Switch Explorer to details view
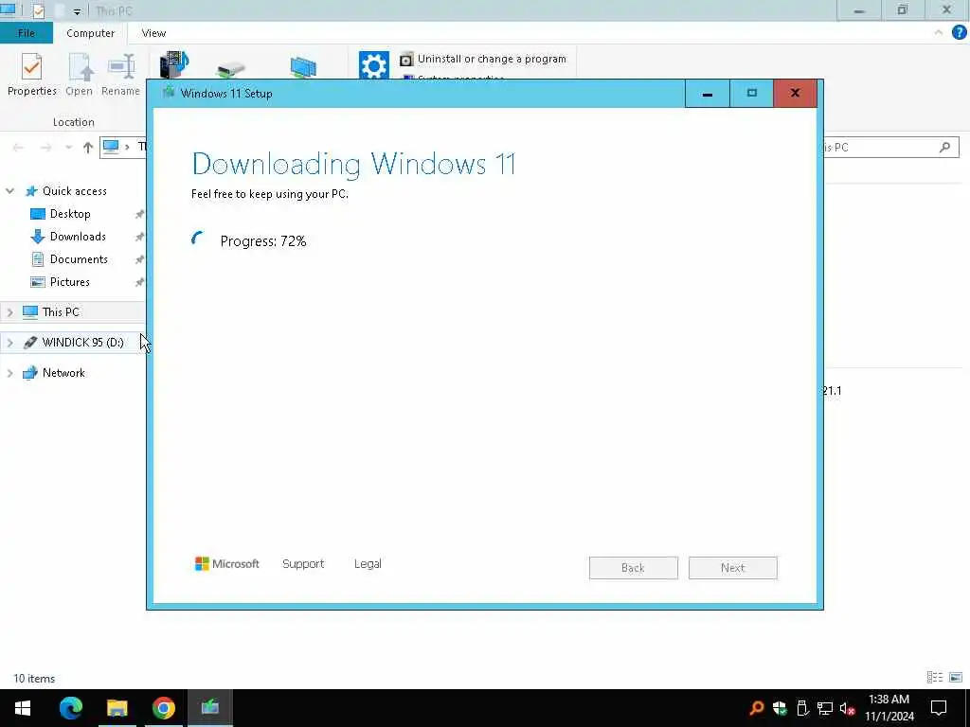This screenshot has height=727, width=970. click(935, 678)
